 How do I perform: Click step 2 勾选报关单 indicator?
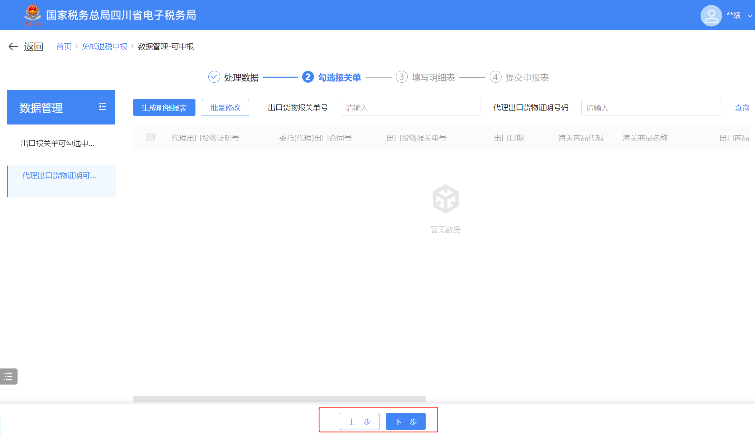[308, 77]
